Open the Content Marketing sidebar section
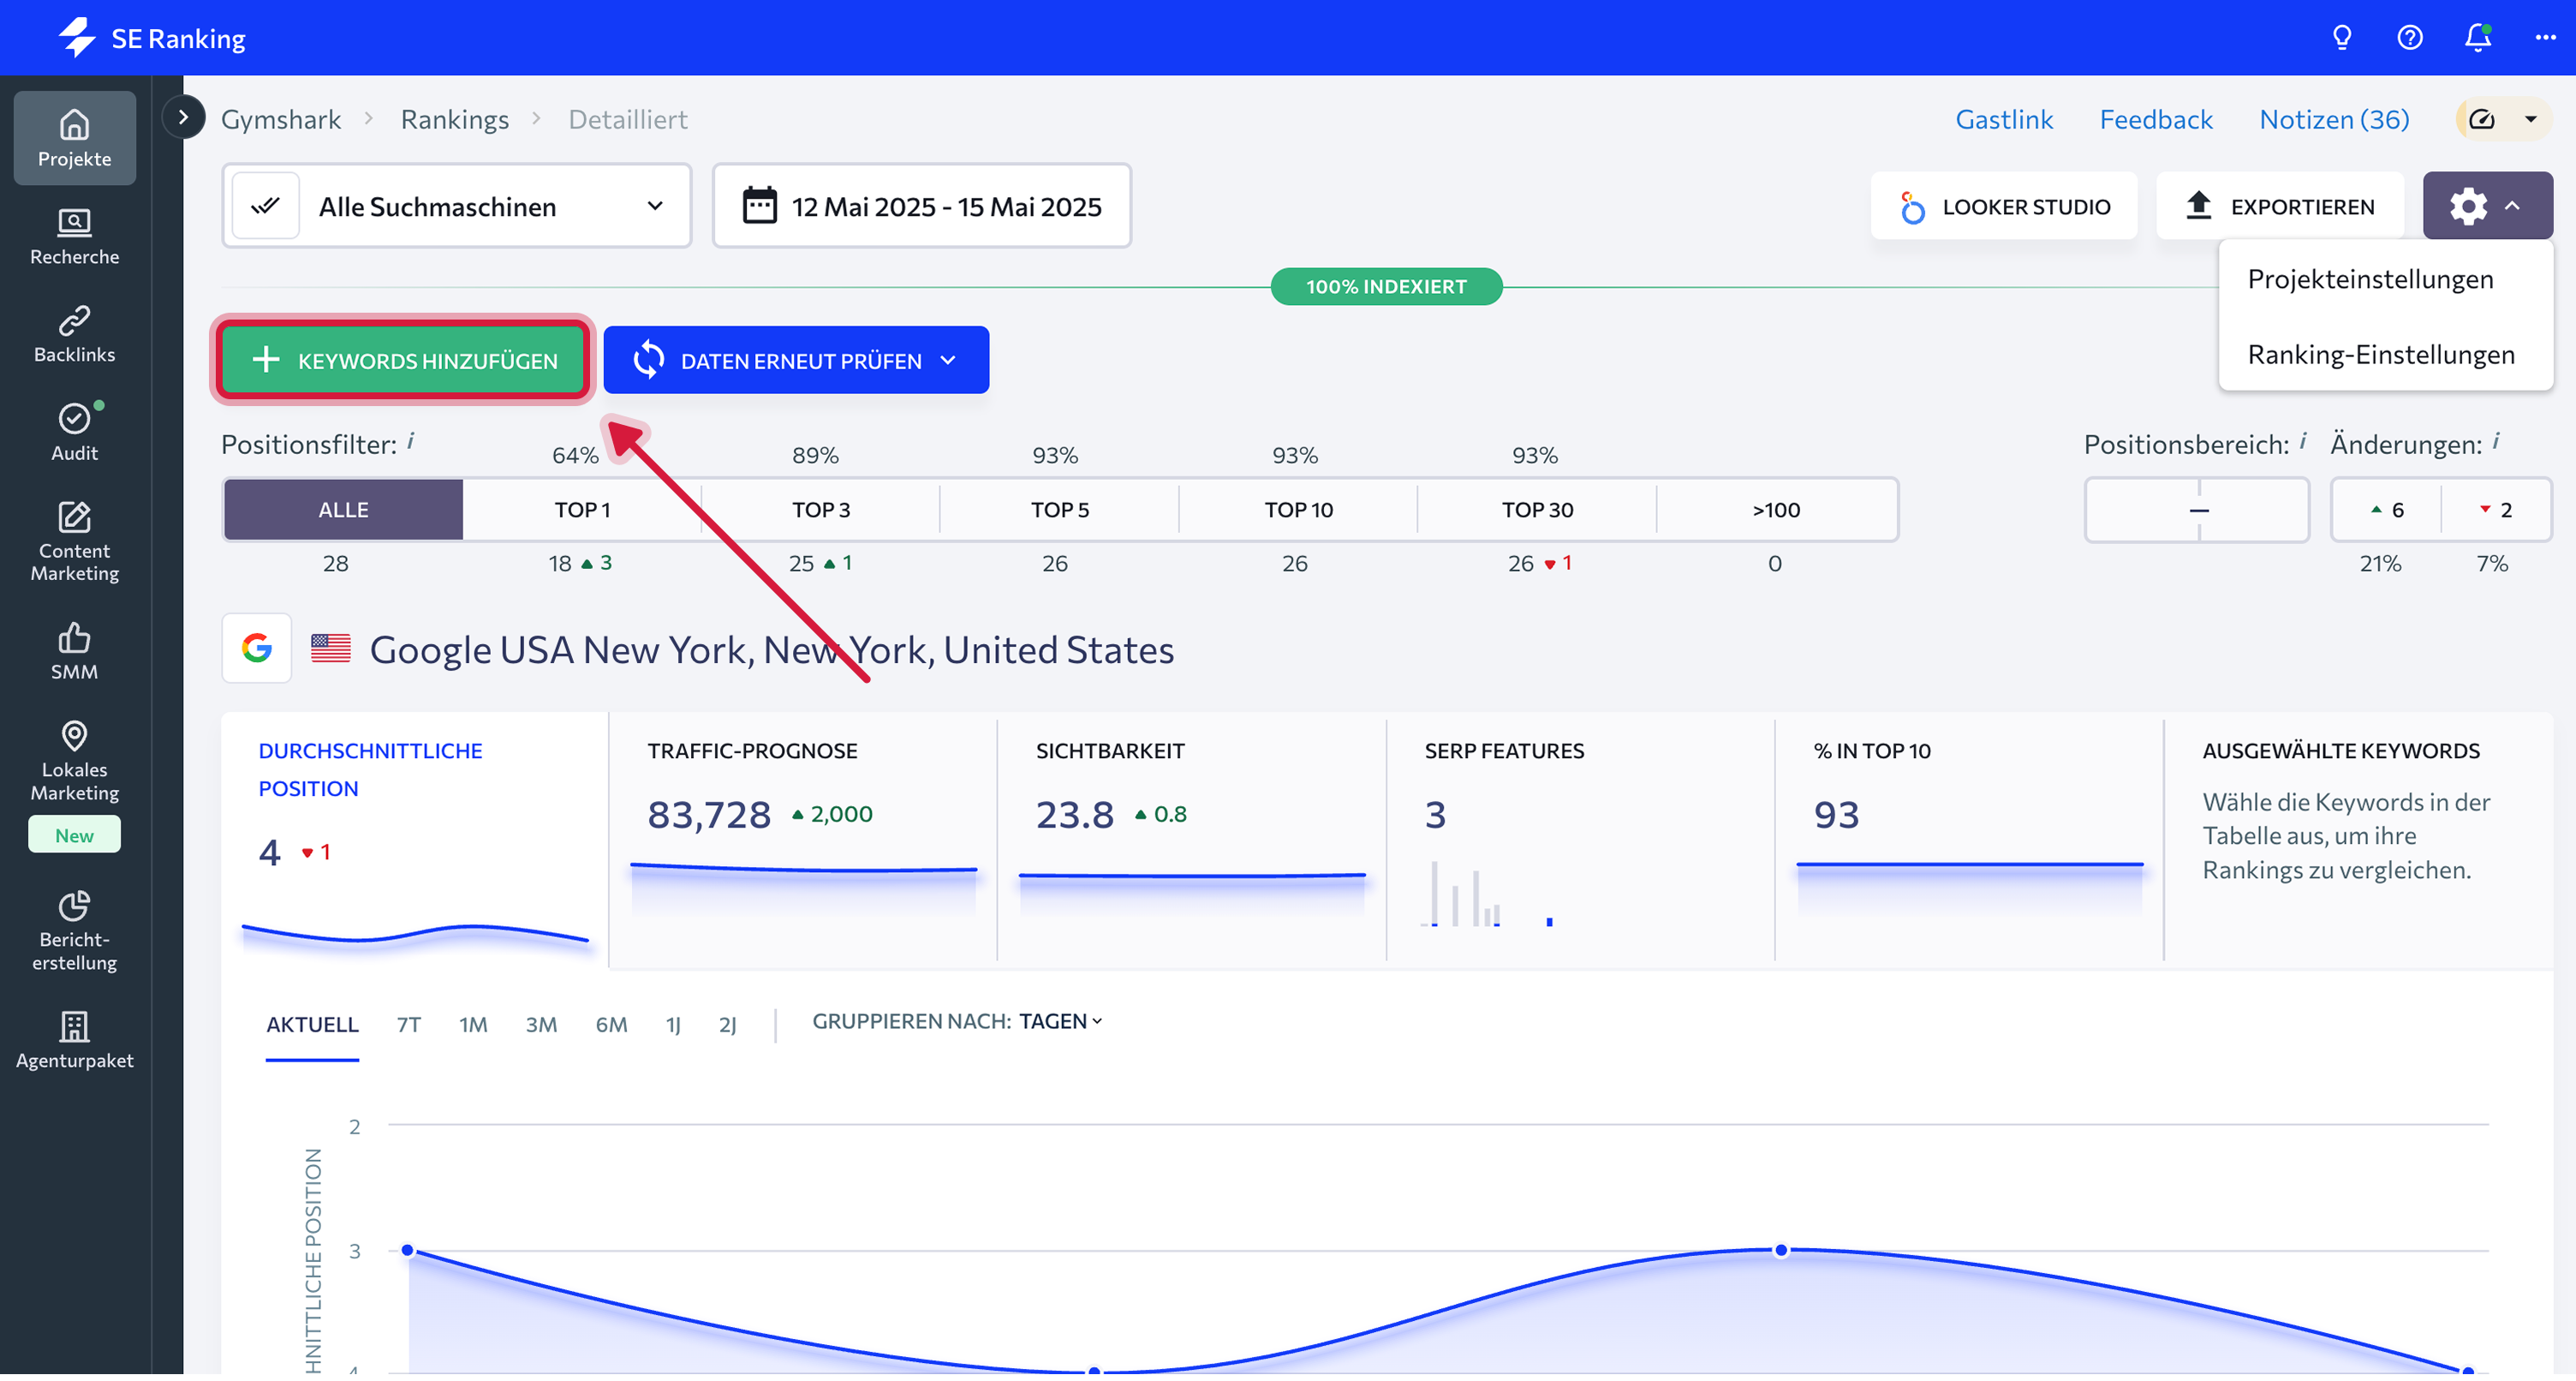2576x1381 pixels. 74,541
